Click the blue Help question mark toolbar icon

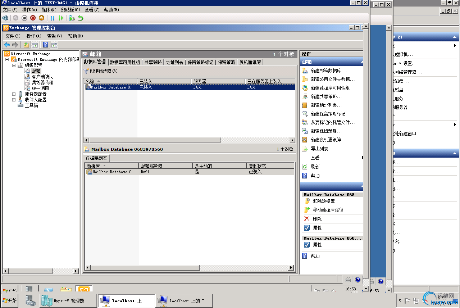pos(46,45)
